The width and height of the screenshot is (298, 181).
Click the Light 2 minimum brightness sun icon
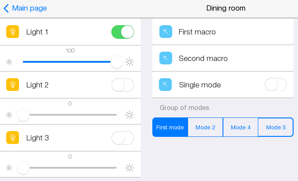click(x=9, y=115)
